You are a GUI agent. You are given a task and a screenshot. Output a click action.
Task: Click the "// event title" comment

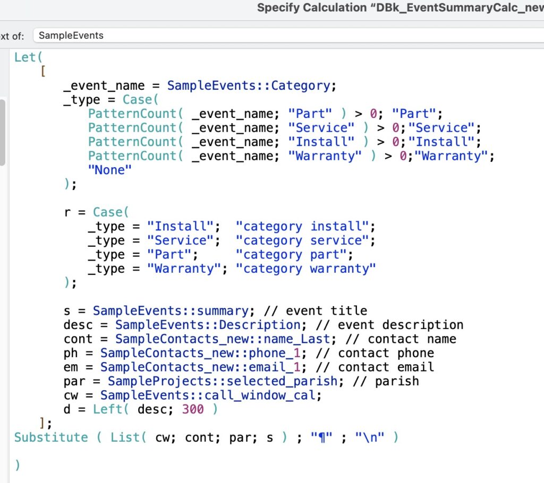click(x=326, y=310)
